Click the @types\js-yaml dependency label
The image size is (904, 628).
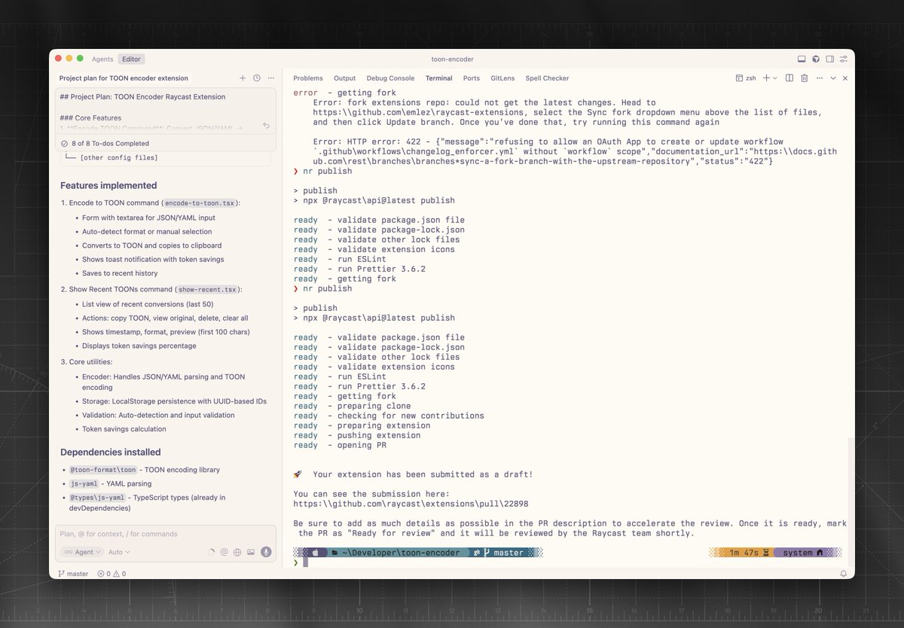[98, 498]
